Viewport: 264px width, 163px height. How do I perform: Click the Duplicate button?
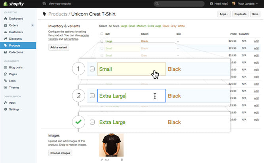(240, 14)
